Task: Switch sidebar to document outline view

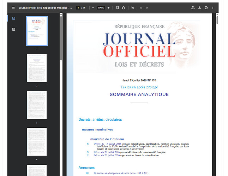Action: [x=13, y=29]
